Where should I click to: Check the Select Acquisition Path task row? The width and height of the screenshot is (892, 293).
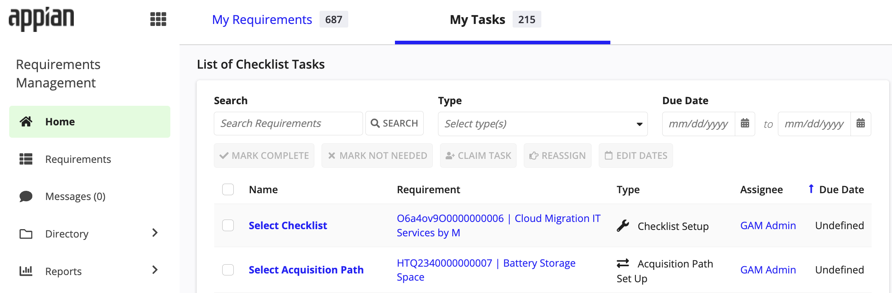point(228,270)
